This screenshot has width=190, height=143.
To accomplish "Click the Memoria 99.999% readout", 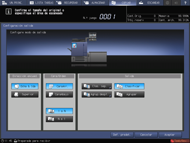I will click(174, 16).
